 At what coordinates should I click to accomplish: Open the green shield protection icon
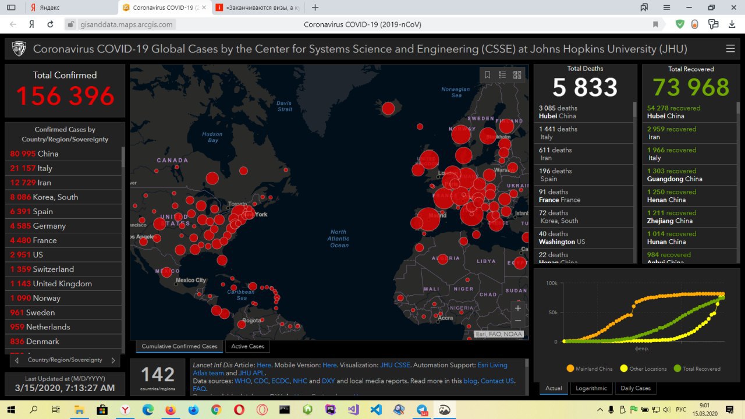[680, 24]
